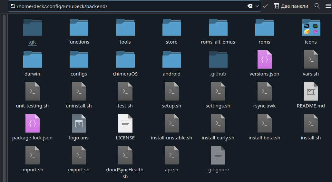Open the hidden .git folder
This screenshot has height=182, width=332.
coord(32,27)
